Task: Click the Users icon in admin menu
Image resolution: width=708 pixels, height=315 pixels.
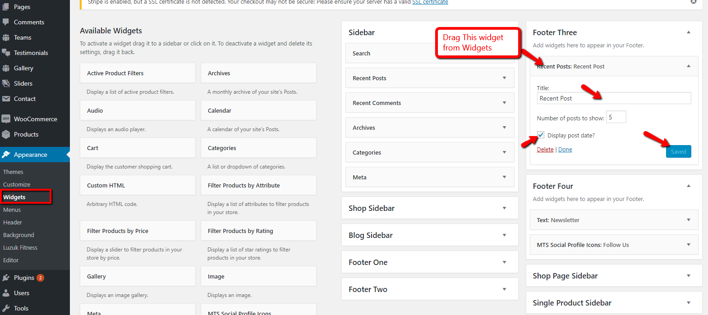Action: (6, 293)
